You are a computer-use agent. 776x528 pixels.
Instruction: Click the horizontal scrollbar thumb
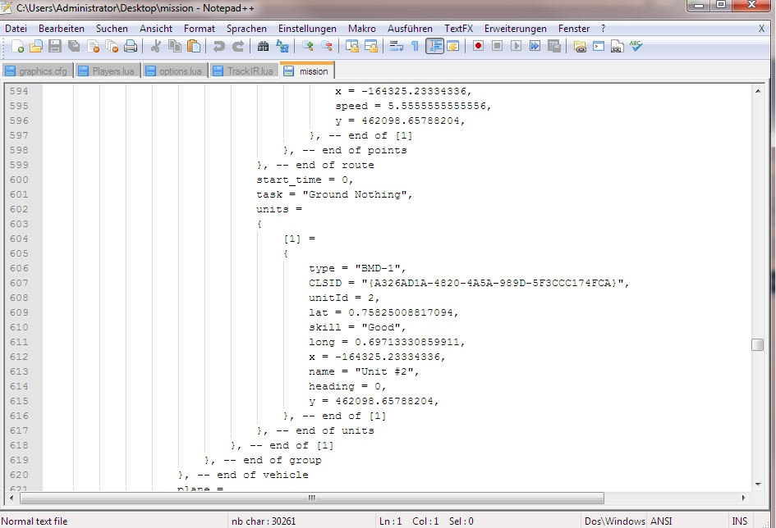312,498
